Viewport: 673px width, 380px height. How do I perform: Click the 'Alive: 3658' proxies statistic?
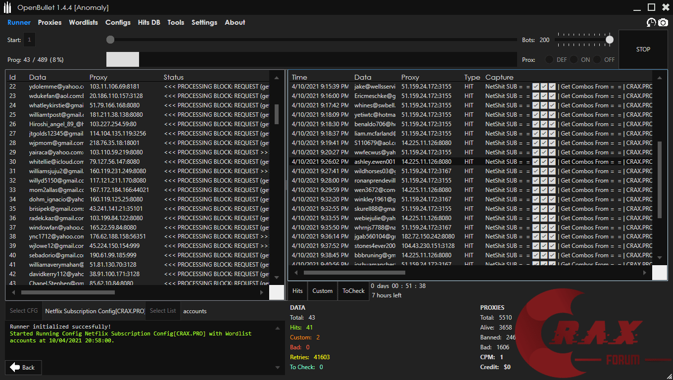496,328
